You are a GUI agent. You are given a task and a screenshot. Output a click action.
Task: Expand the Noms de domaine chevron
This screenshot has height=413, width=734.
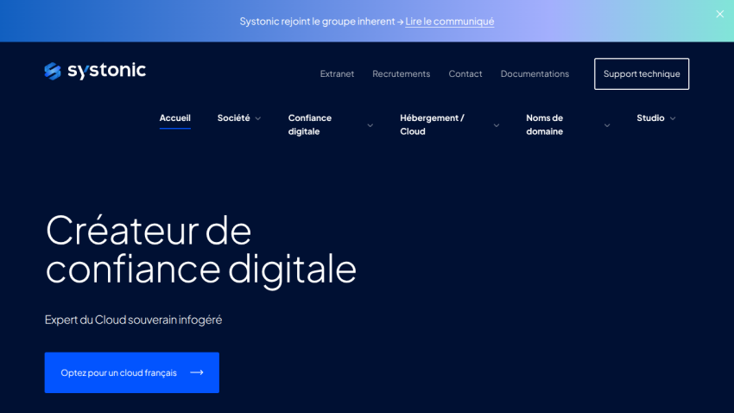click(x=607, y=125)
